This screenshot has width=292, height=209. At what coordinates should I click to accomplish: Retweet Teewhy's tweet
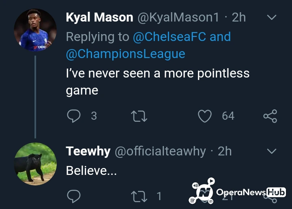[139, 196]
